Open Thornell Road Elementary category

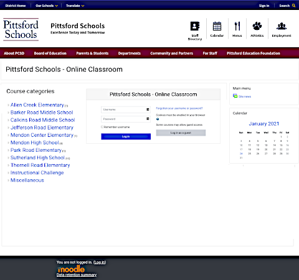(40, 165)
